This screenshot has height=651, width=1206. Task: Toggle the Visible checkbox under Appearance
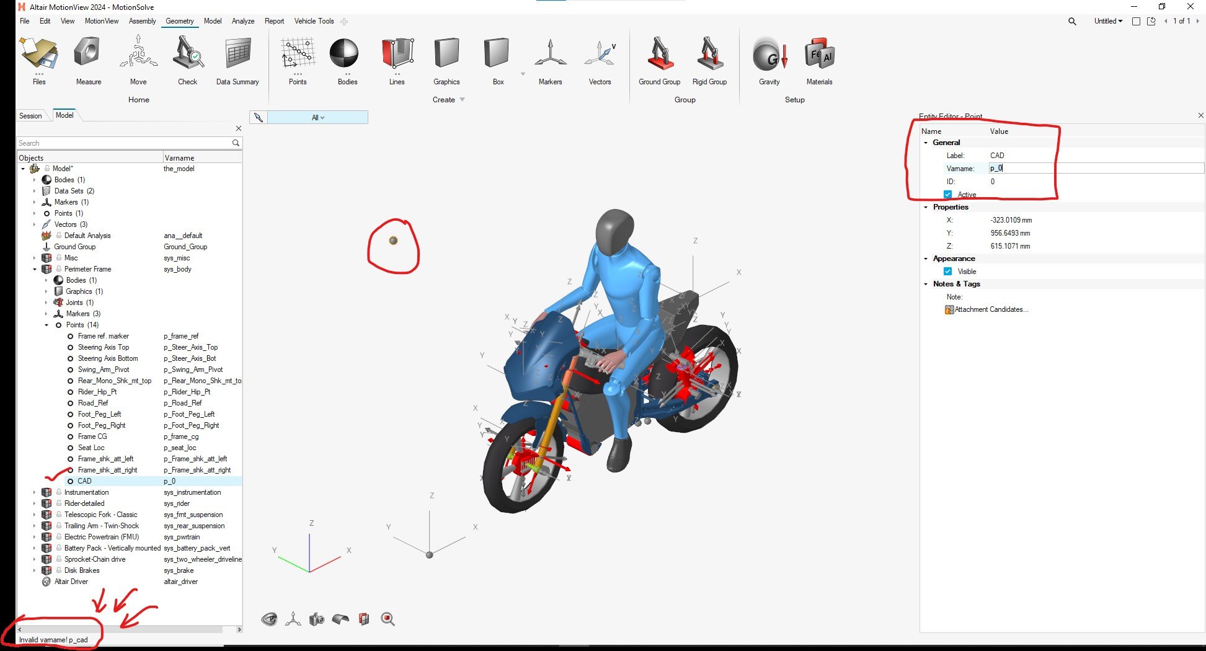[947, 272]
